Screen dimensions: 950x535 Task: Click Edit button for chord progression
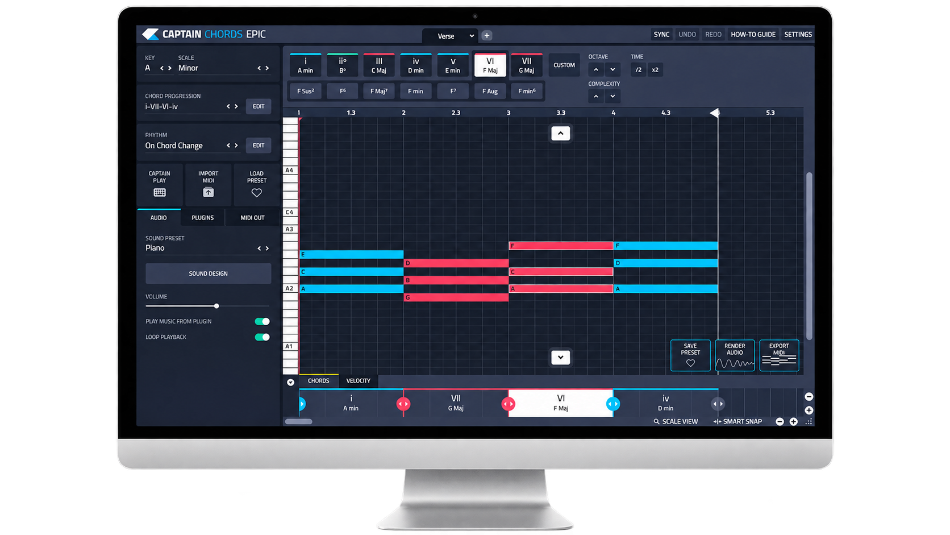point(259,106)
